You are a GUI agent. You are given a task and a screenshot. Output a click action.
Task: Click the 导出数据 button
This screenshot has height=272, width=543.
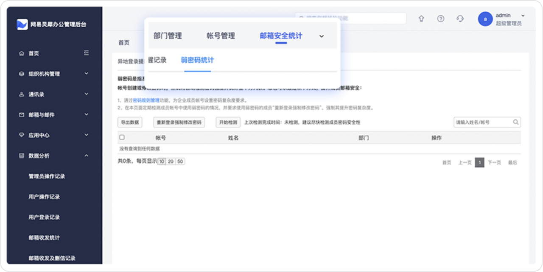click(130, 122)
